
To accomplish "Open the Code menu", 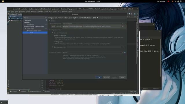I will [28, 12].
